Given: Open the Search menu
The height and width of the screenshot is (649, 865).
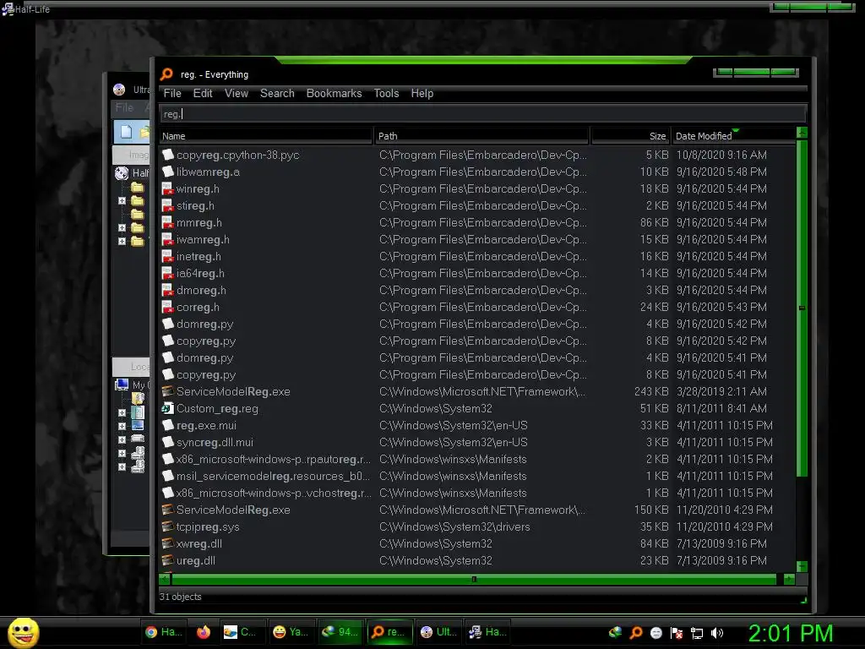Looking at the screenshot, I should coord(277,93).
